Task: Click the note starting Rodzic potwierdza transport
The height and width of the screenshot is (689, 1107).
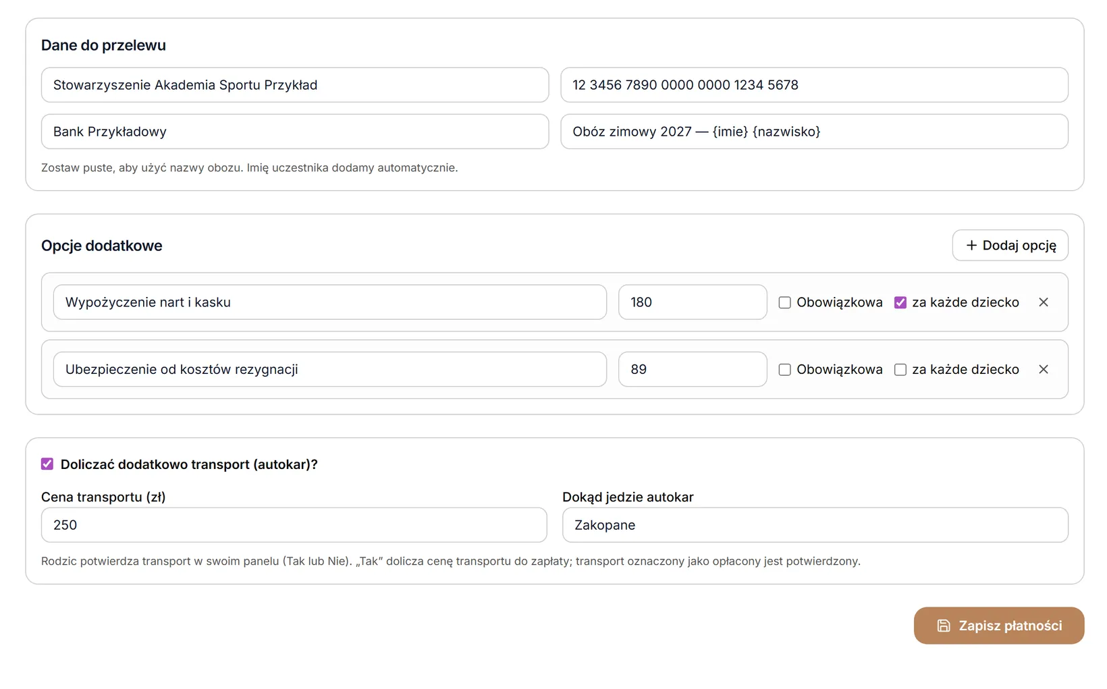Action: click(x=451, y=561)
